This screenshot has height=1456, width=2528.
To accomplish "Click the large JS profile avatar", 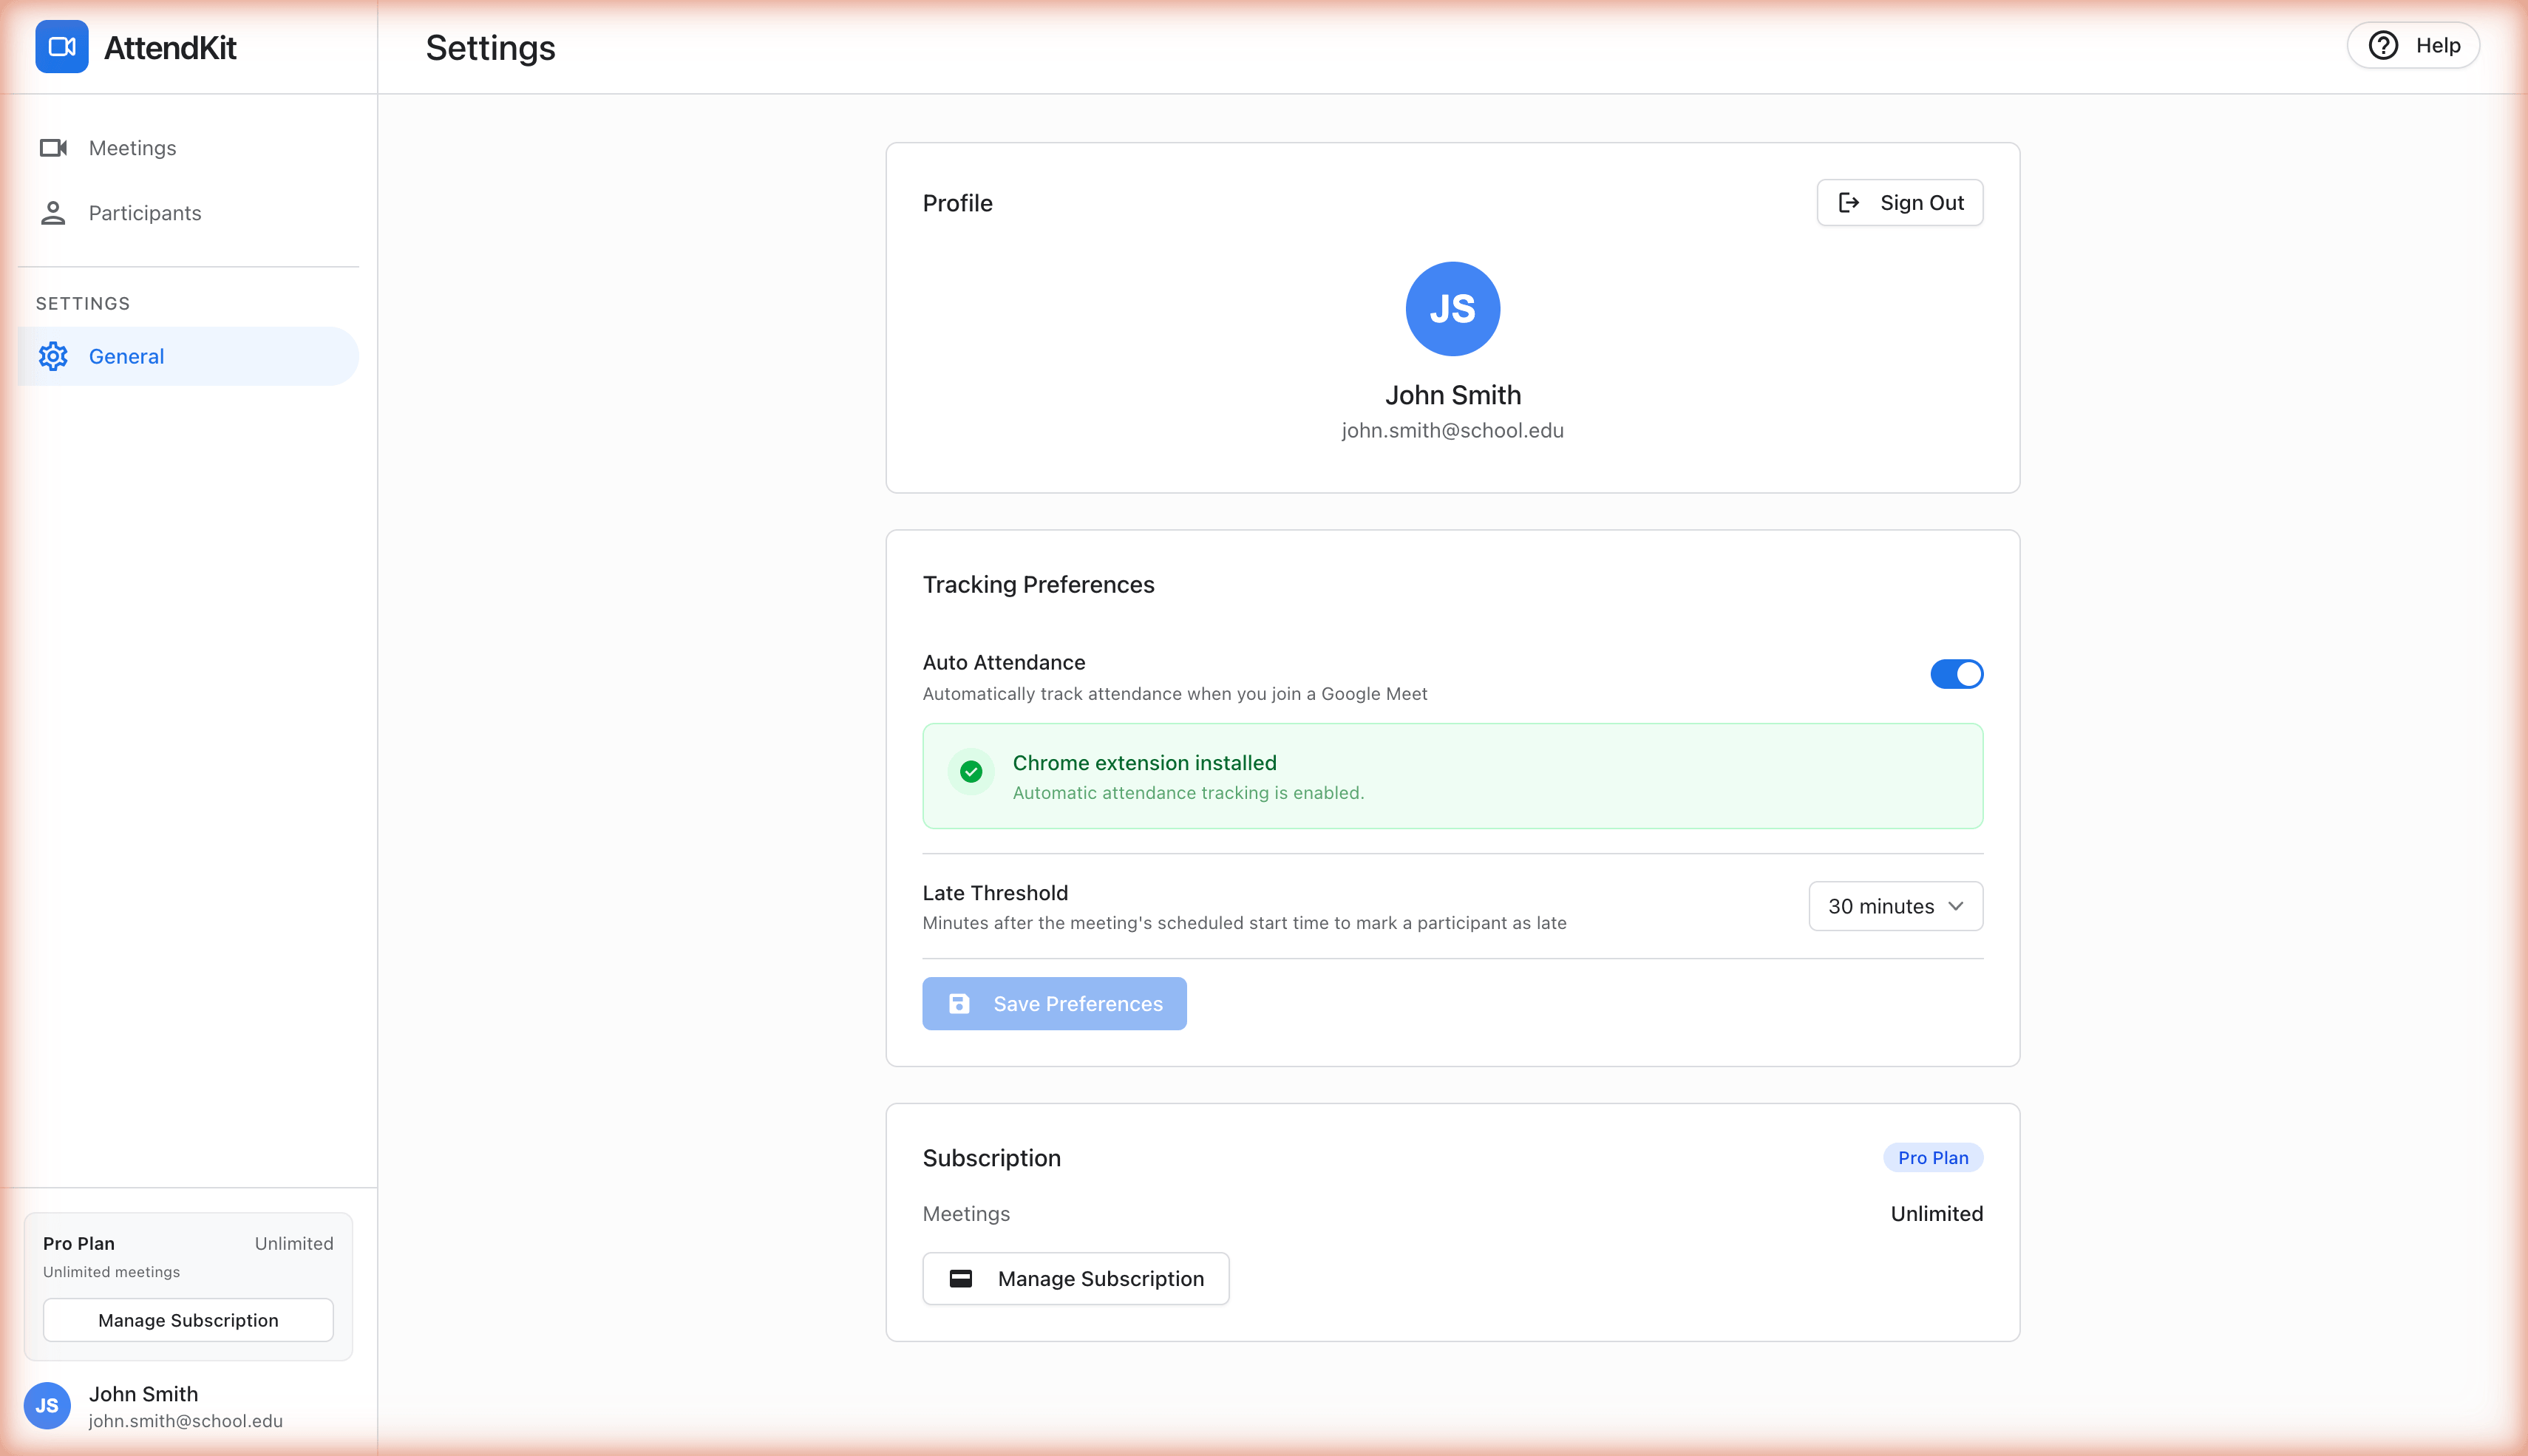I will coord(1452,309).
